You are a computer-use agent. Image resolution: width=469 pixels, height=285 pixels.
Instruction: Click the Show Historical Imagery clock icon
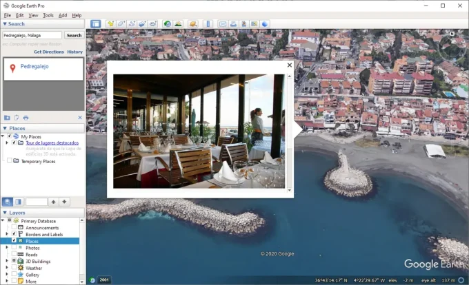tap(167, 24)
